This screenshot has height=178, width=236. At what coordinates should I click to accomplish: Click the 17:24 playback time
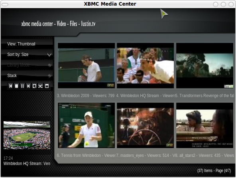[8, 158]
